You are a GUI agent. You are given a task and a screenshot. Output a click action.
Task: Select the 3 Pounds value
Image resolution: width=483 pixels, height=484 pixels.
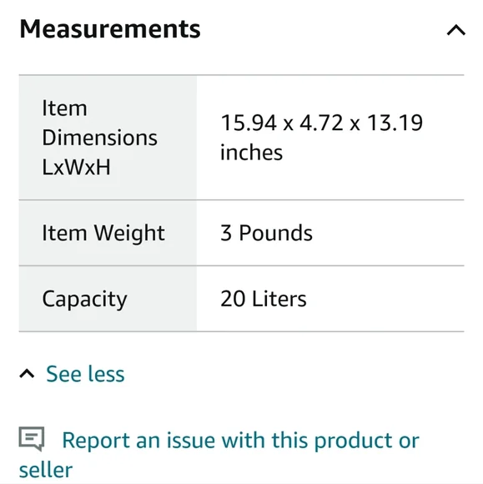click(x=266, y=233)
